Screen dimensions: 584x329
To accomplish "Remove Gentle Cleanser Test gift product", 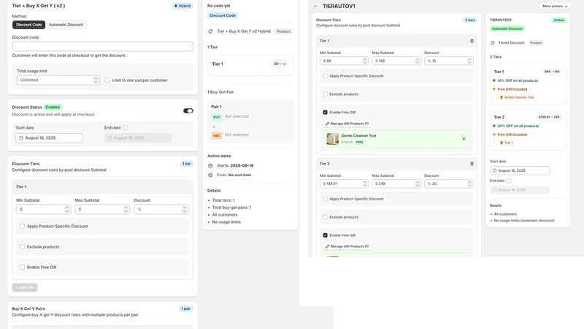I will pyautogui.click(x=464, y=139).
